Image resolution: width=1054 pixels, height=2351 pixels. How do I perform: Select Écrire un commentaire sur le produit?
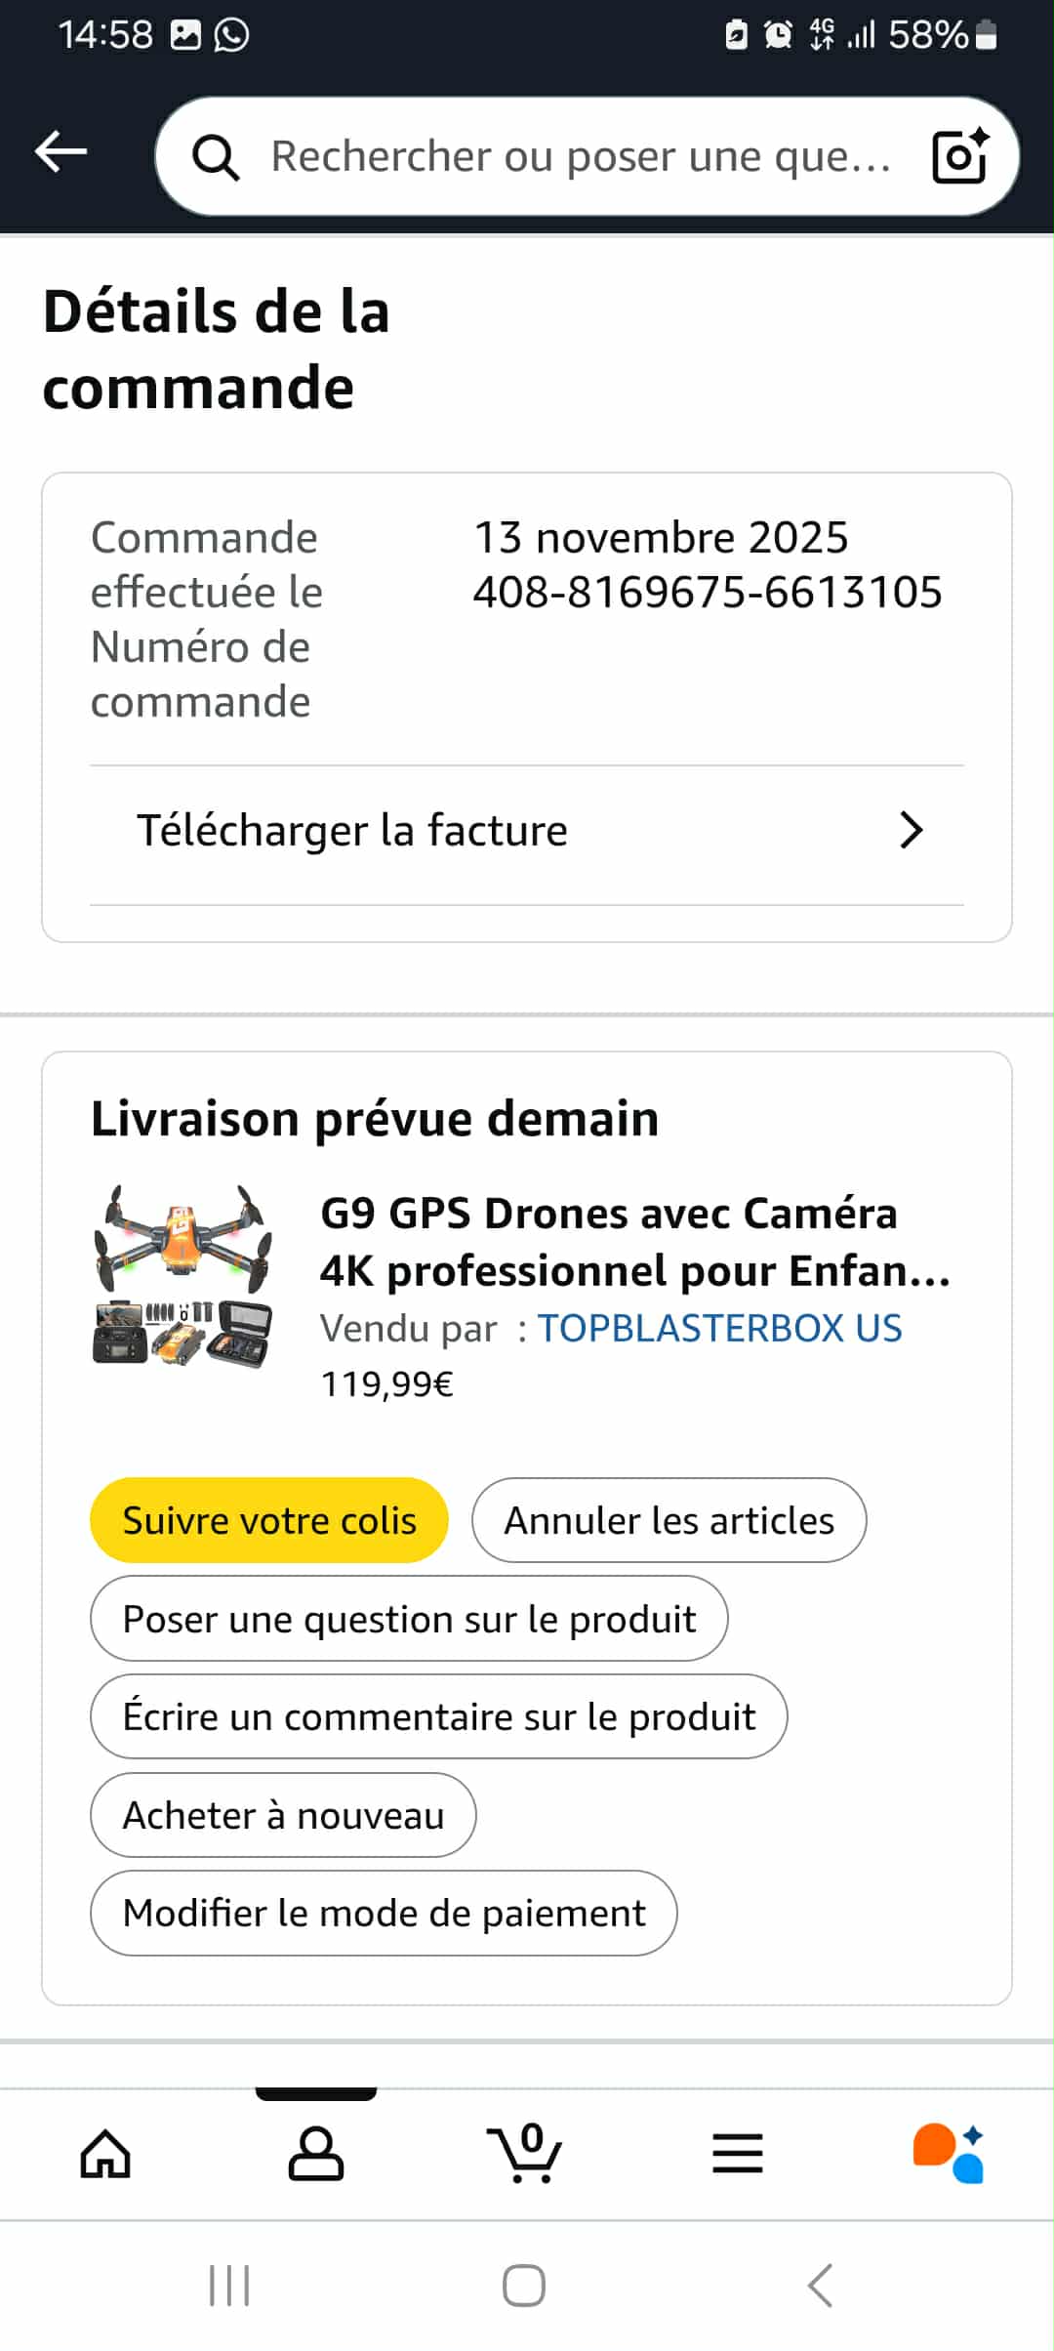(438, 1716)
